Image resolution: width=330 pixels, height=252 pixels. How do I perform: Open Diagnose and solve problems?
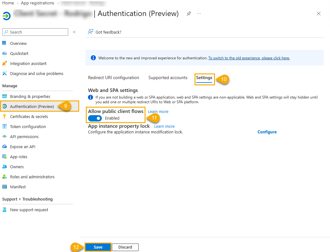37,73
